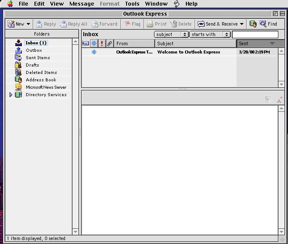Image resolution: width=288 pixels, height=244 pixels.
Task: Open the subject filter field dropdown
Action: tap(171, 34)
